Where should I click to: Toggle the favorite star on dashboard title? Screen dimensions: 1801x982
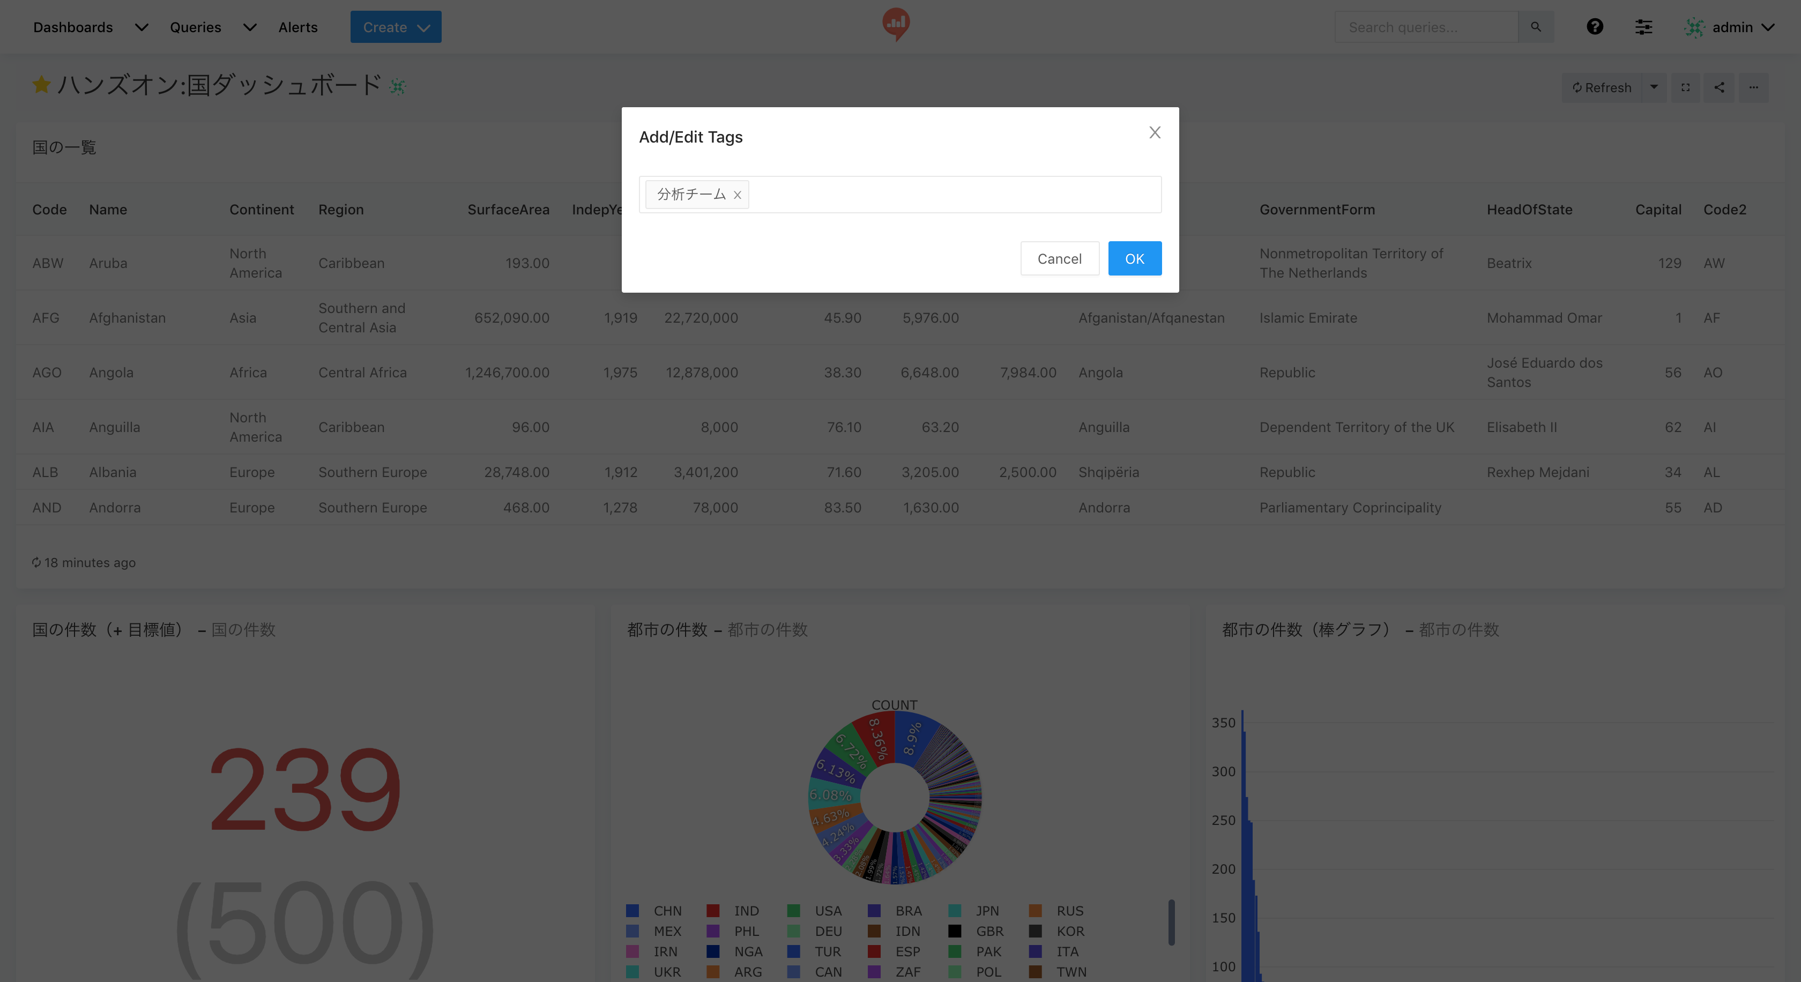[41, 85]
